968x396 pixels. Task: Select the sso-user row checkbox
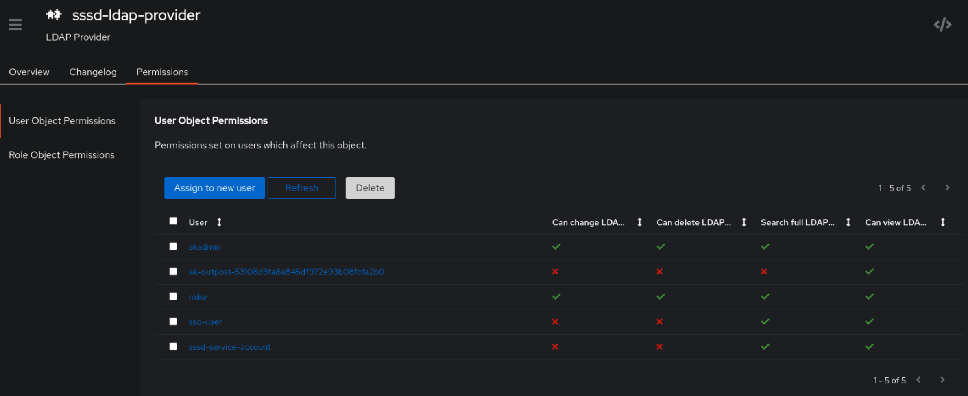(x=173, y=321)
